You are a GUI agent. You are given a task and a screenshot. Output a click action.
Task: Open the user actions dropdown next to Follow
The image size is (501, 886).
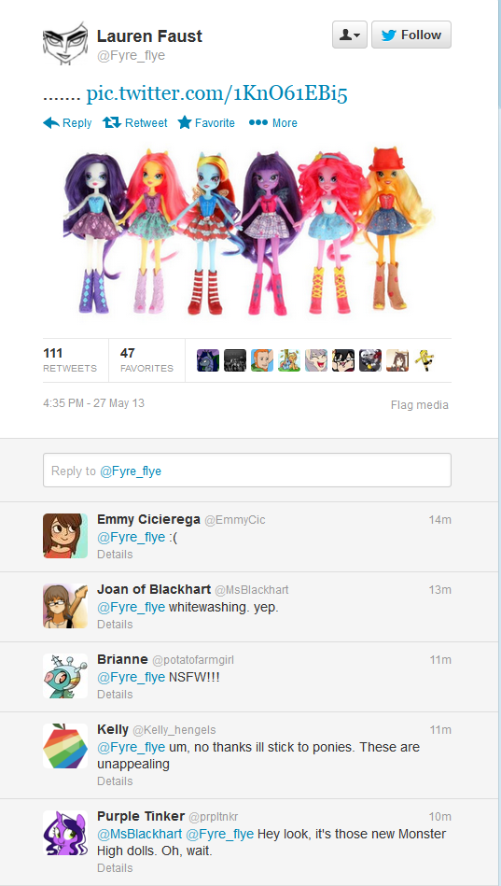pyautogui.click(x=350, y=35)
